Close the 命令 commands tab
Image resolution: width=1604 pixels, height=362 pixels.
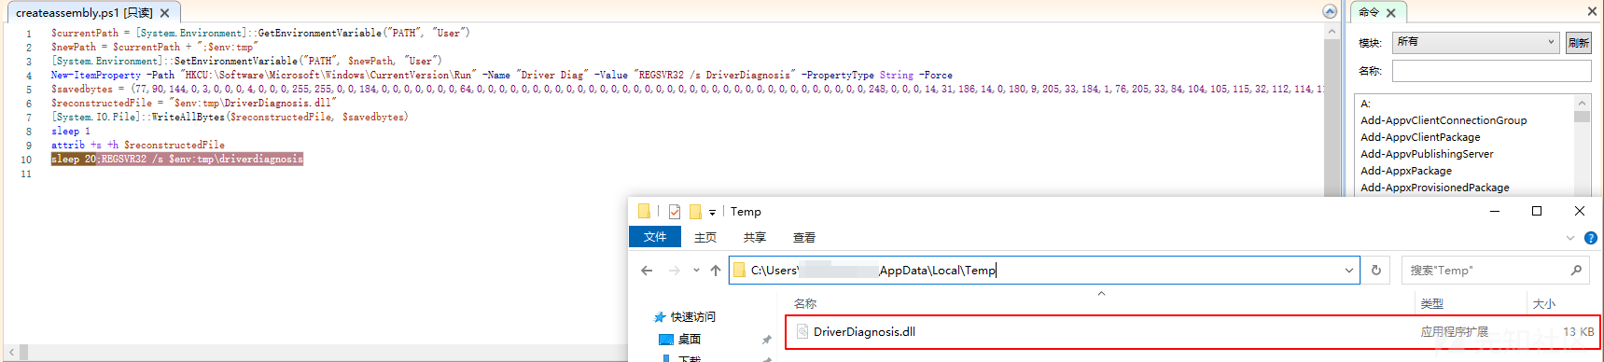pyautogui.click(x=1390, y=13)
